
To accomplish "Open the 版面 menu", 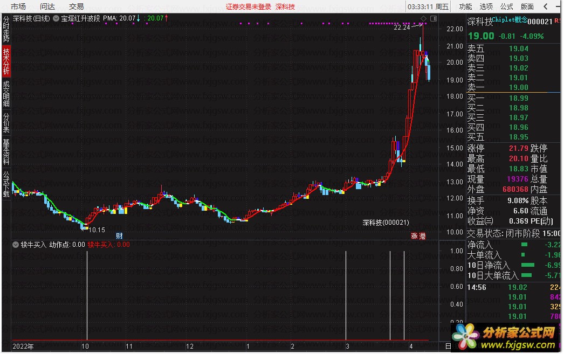I will click(x=527, y=6).
